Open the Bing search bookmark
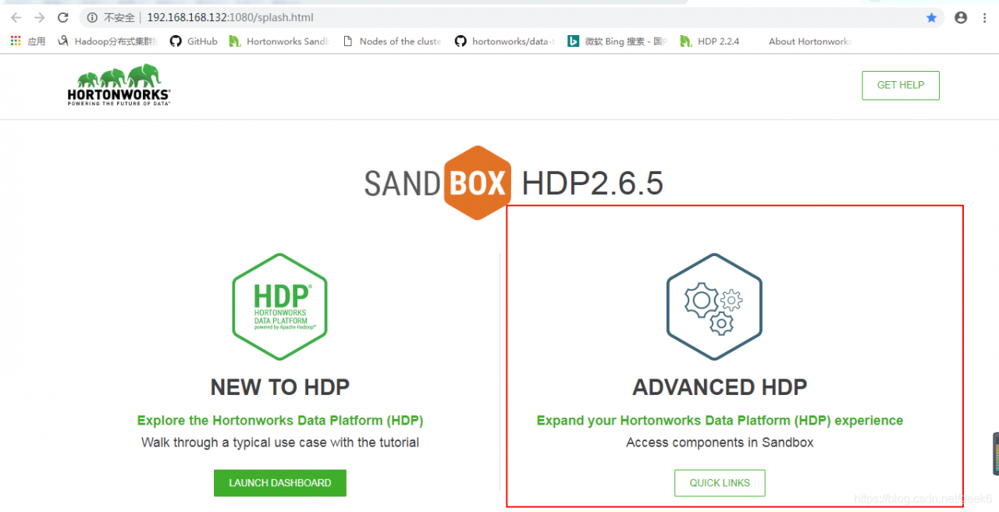Screen dimensions: 999x512 (x=617, y=41)
